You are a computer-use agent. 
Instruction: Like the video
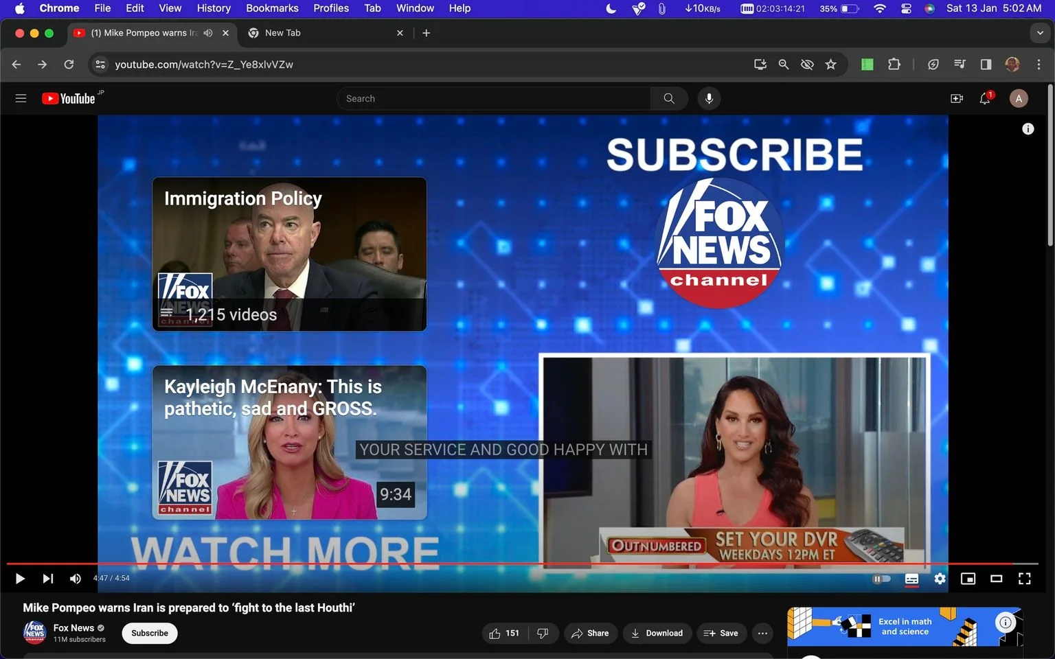[504, 633]
